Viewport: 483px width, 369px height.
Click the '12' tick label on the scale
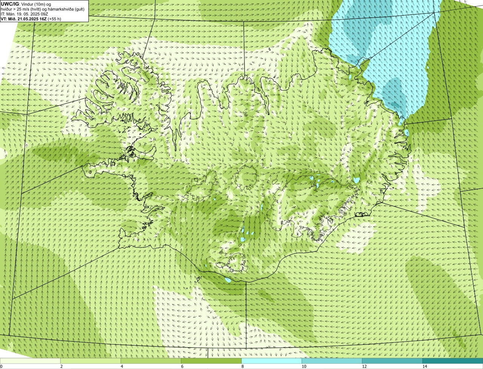[x=364, y=366]
